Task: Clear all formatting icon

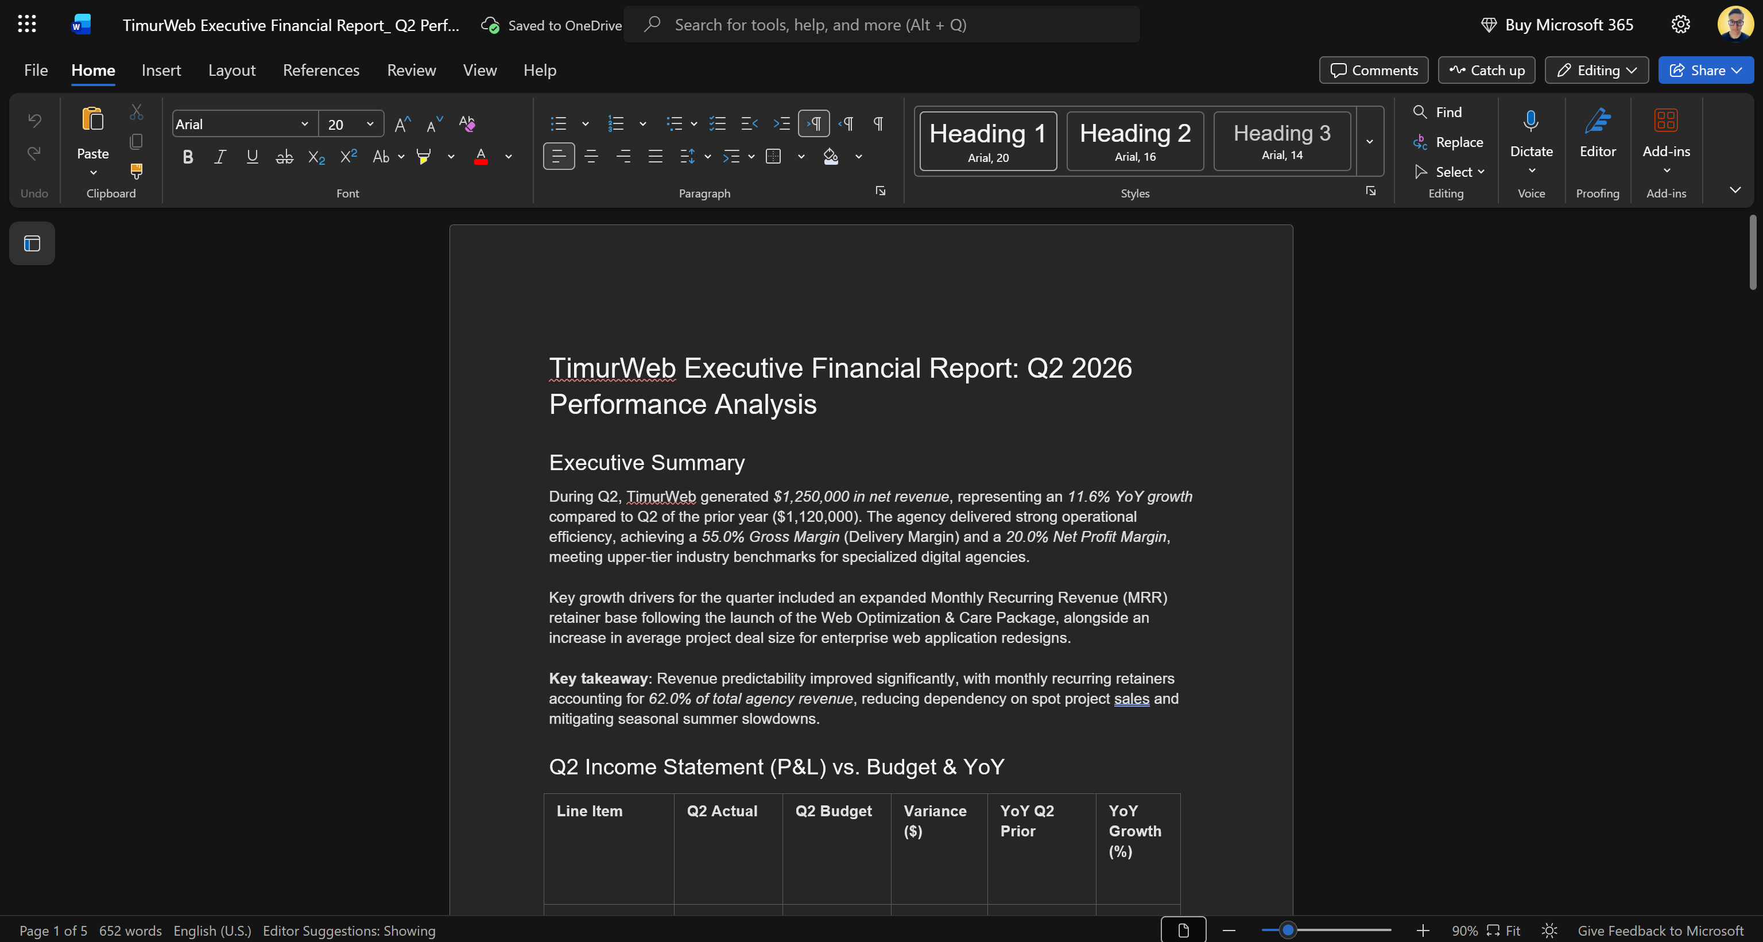Action: coord(467,124)
